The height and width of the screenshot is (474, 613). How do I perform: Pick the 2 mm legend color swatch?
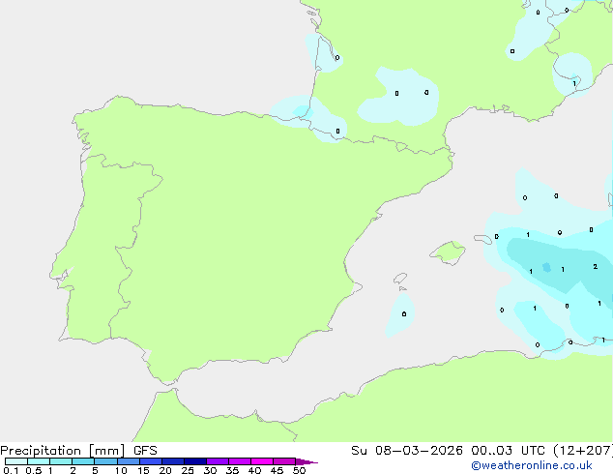[83, 461]
